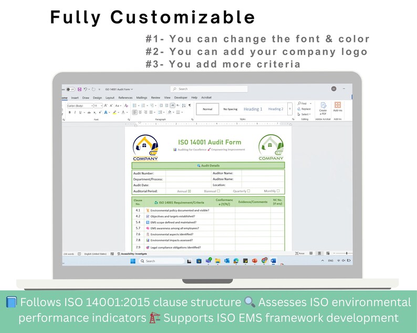Open the Acrobat tab
The height and width of the screenshot is (333, 417).
point(206,98)
